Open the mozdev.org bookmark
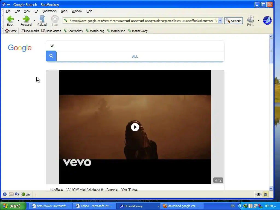This screenshot has height=210, width=280. tap(138, 31)
